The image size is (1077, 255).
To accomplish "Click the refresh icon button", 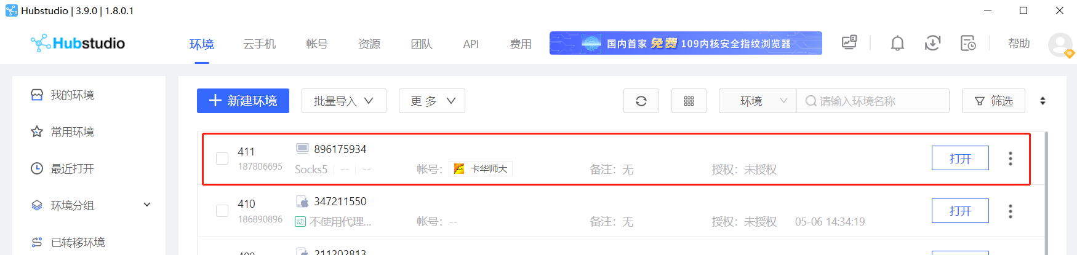I will click(x=641, y=101).
